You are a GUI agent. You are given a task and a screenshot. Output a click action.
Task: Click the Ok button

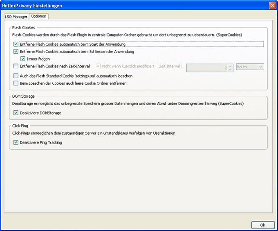263,225
